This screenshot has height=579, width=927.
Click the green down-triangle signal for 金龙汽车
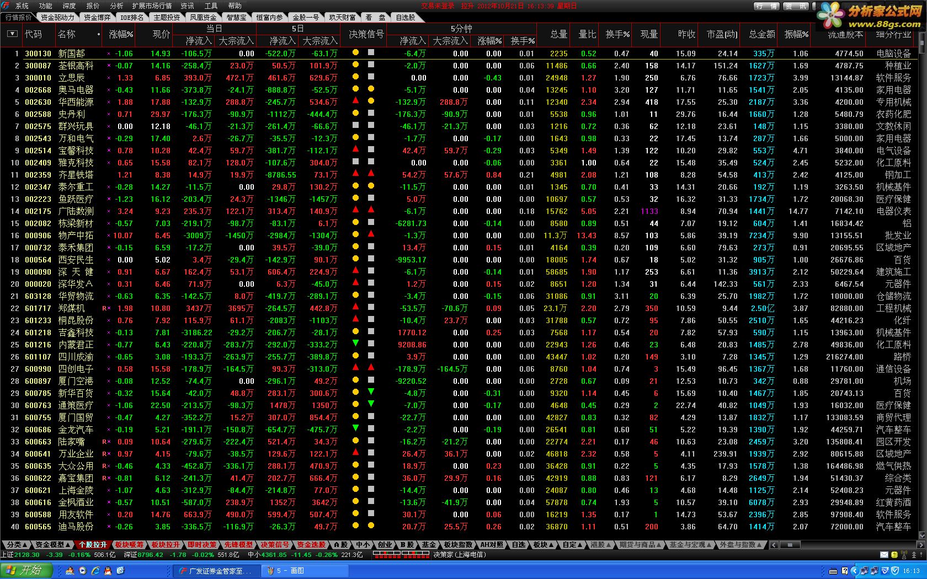coord(355,428)
